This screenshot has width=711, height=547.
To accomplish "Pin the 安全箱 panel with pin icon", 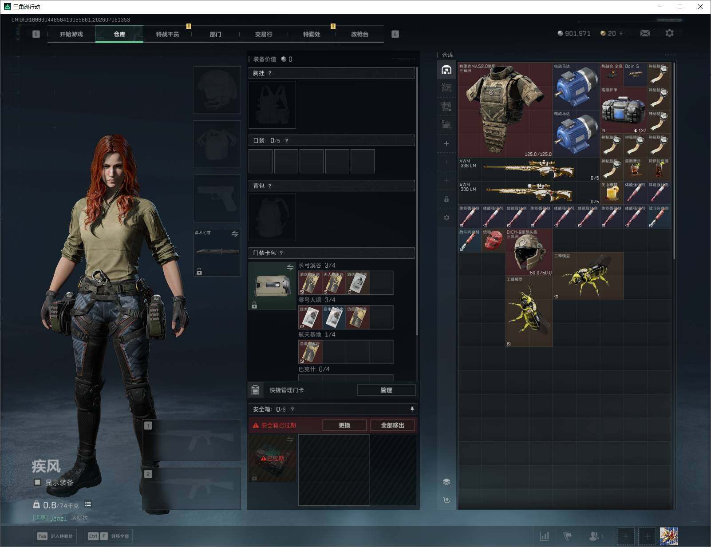I will click(412, 409).
